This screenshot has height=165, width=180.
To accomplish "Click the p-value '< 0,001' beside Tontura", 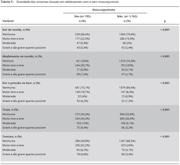I will pyautogui.click(x=165, y=137).
